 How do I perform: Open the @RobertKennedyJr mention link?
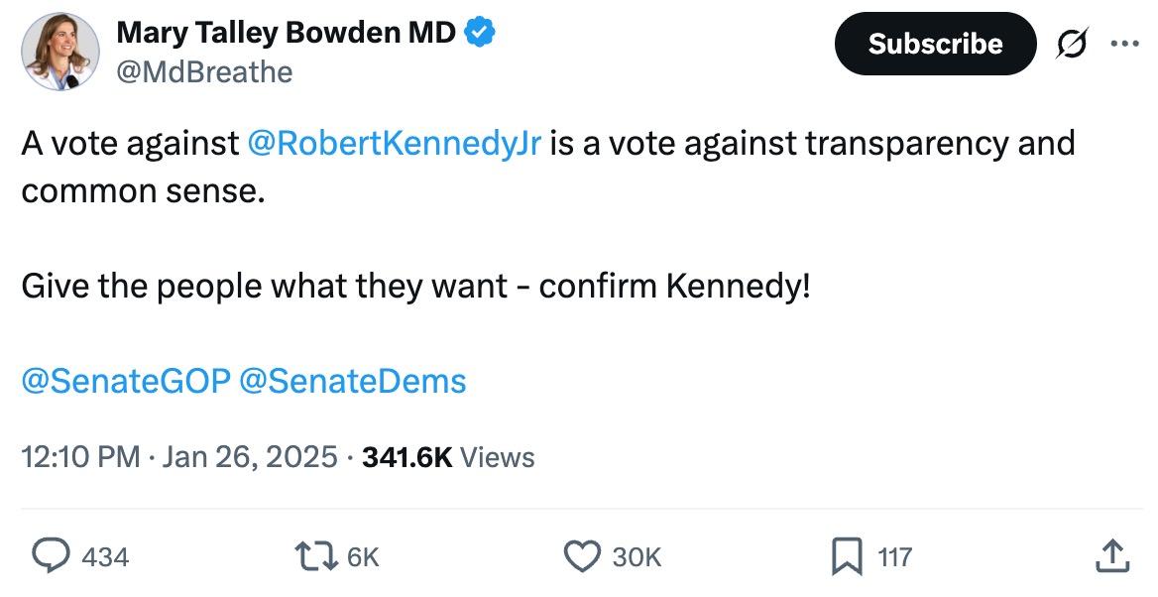(x=393, y=144)
